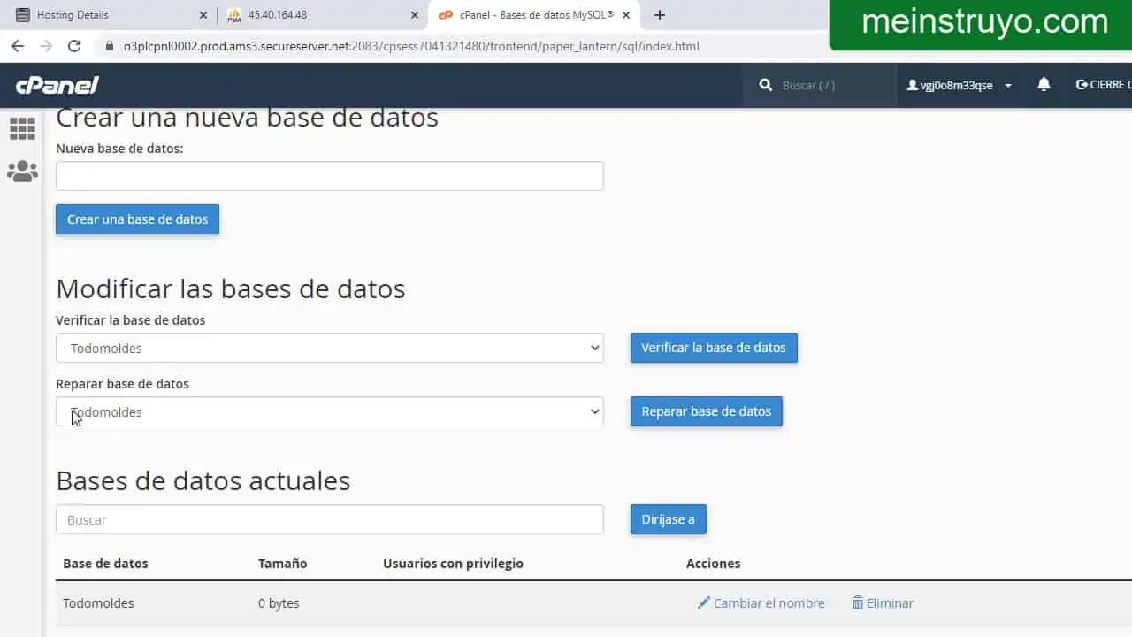
Task: Click Todomoldes database name in table
Action: pos(98,603)
